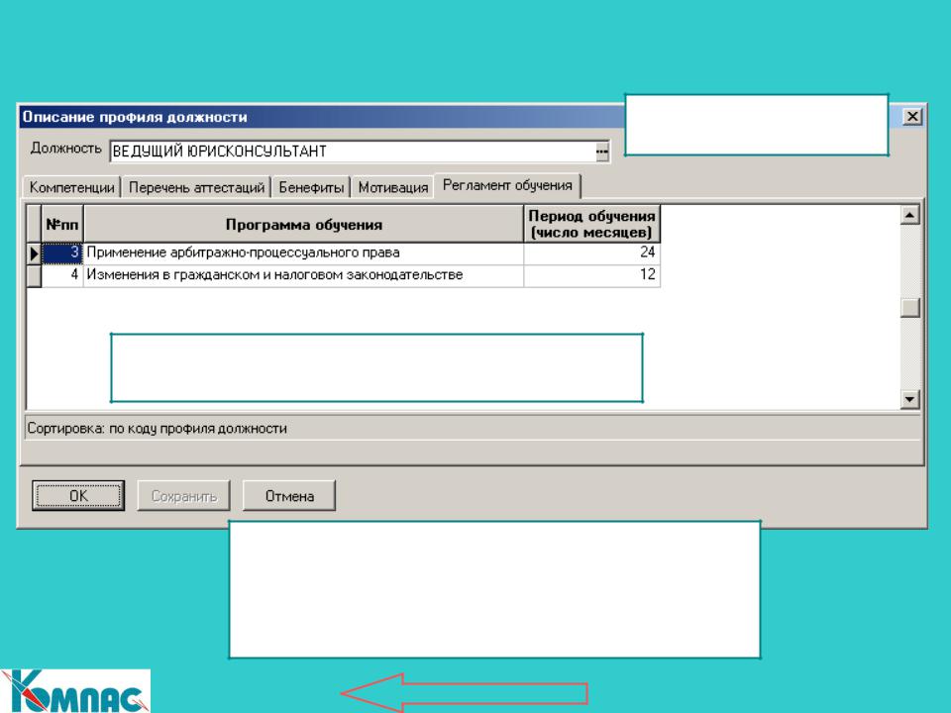Click the Компас logo
Screen dimensions: 951x713
[75, 690]
